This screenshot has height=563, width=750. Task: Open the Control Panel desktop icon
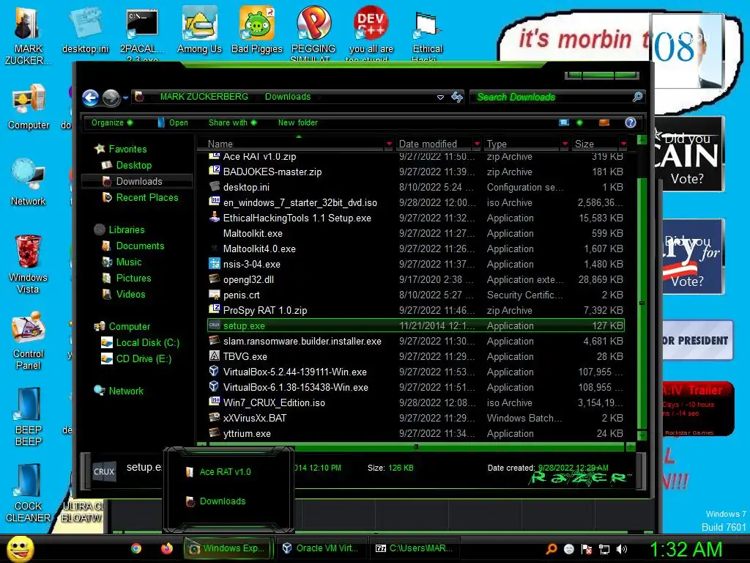29,341
